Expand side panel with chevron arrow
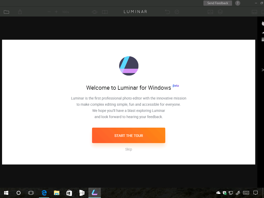Image resolution: width=264 pixels, height=198 pixels. (263, 70)
